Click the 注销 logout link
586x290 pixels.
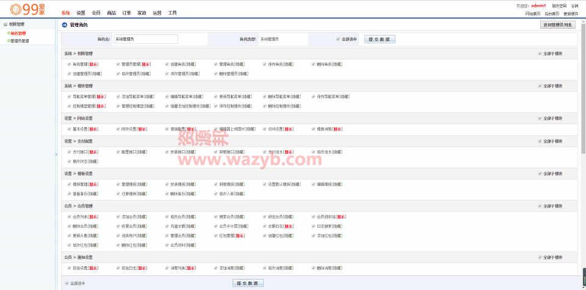[x=574, y=6]
